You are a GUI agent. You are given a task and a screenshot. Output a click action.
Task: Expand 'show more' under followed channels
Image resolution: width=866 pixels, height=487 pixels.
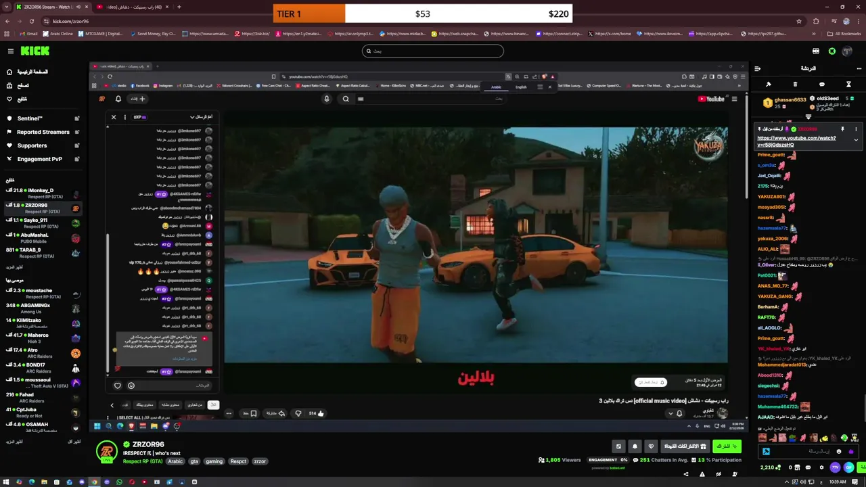pyautogui.click(x=14, y=267)
